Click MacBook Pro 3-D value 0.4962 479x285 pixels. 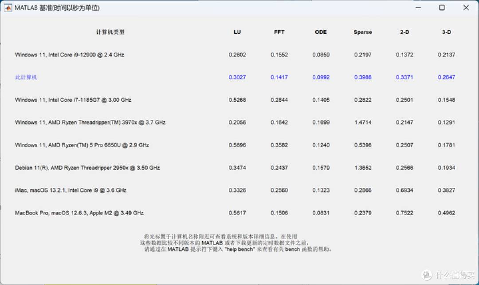click(446, 213)
